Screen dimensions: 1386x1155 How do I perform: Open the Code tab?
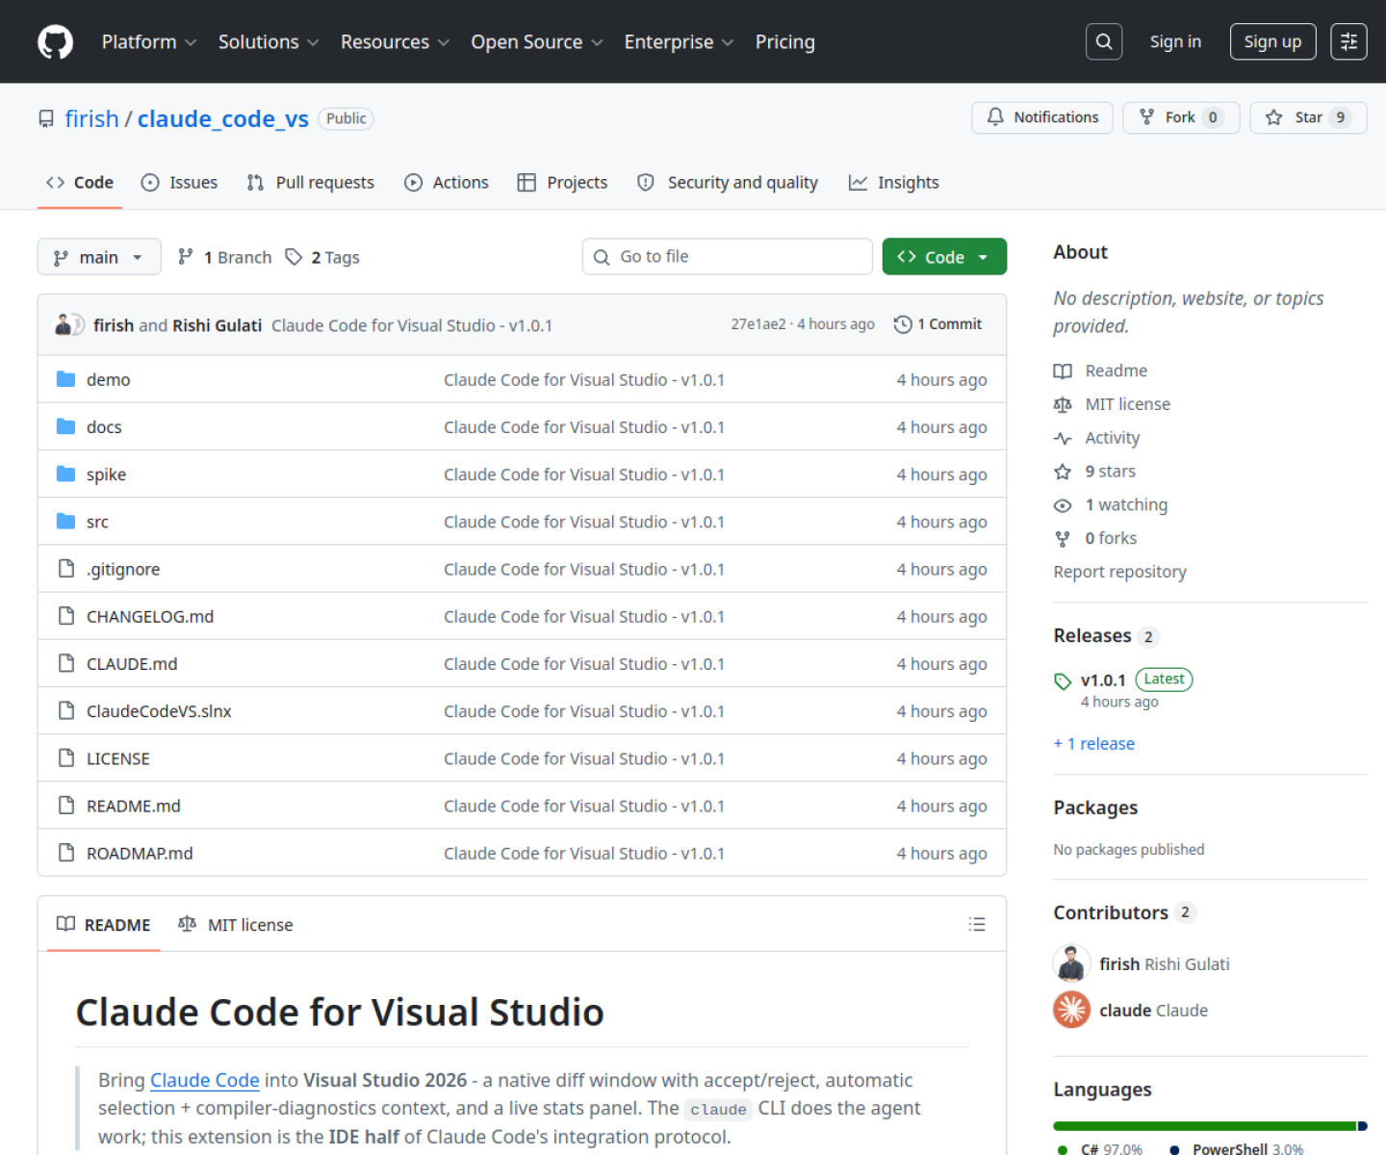coord(80,182)
